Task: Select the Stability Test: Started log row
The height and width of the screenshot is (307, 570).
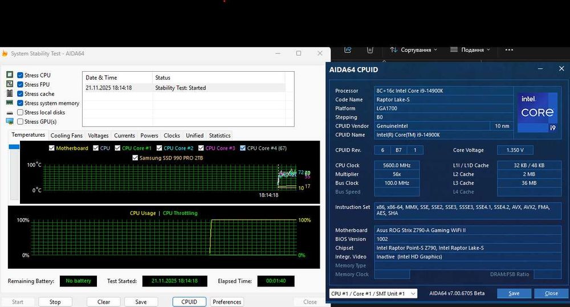Action: coord(184,88)
